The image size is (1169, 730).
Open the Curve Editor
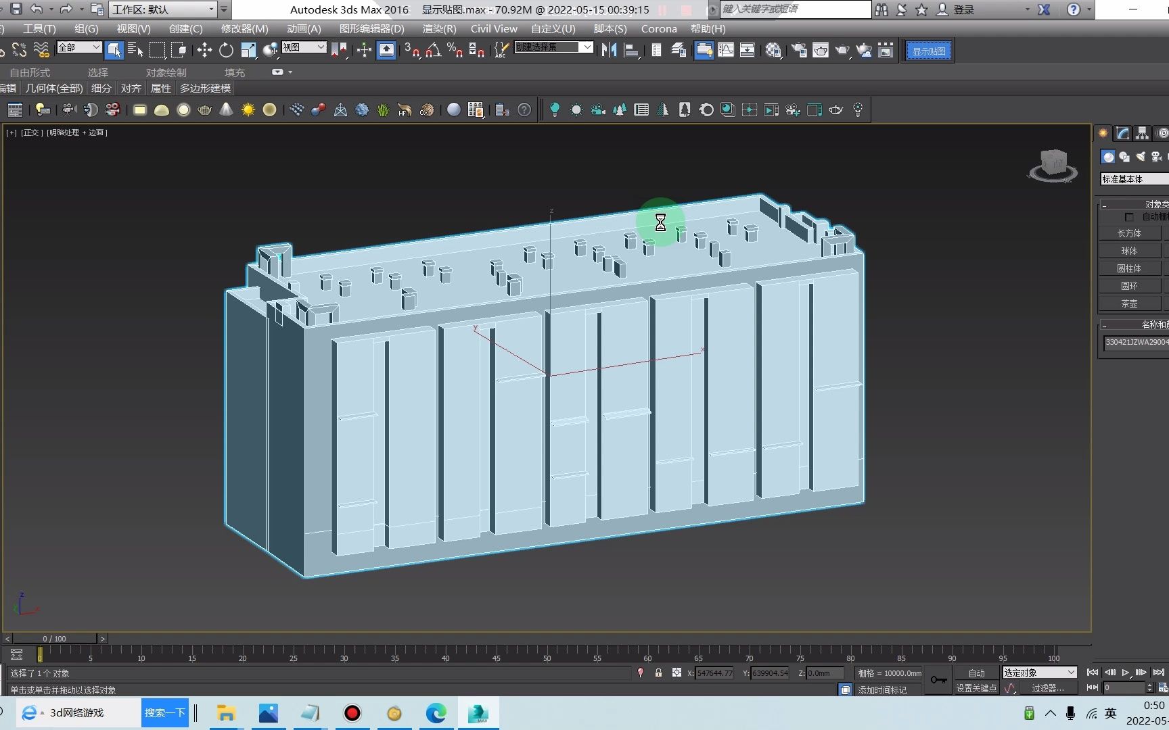[726, 50]
